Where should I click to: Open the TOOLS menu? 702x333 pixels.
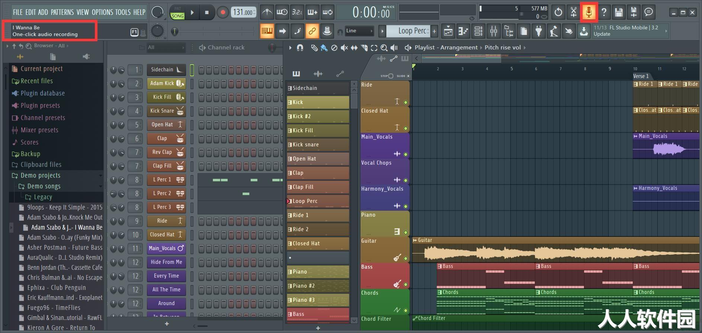coord(123,12)
